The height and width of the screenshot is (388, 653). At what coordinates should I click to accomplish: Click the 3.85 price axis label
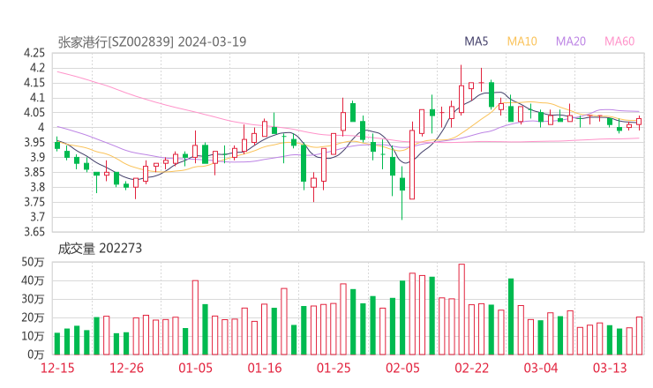click(34, 172)
